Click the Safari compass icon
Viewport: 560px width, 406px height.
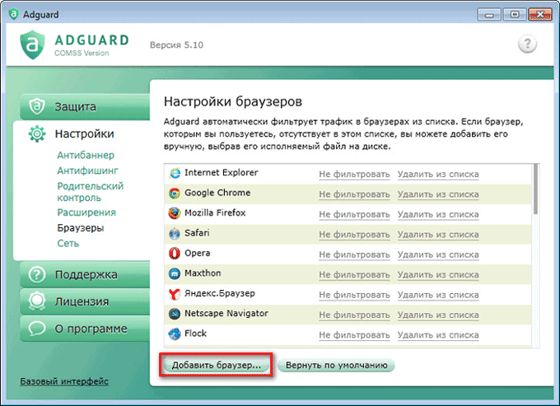[x=175, y=234]
